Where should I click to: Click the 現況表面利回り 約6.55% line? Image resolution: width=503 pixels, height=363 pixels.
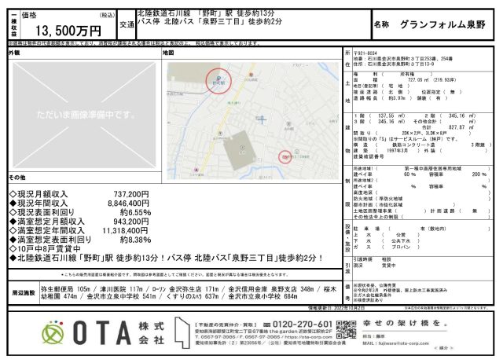click(x=80, y=212)
